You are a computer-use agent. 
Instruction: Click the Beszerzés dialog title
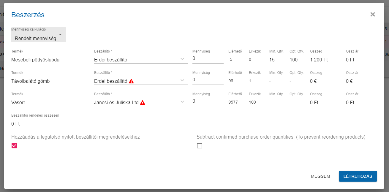(x=28, y=15)
